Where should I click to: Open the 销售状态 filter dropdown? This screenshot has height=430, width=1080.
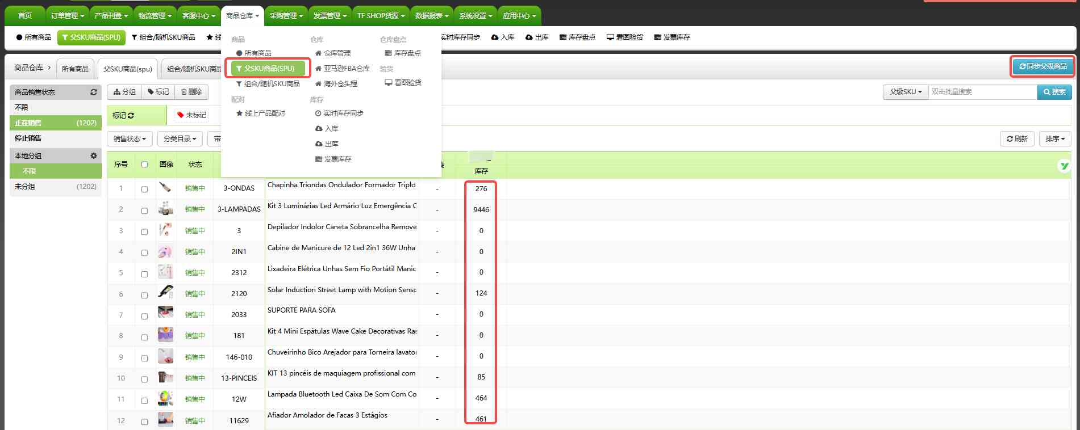(130, 138)
